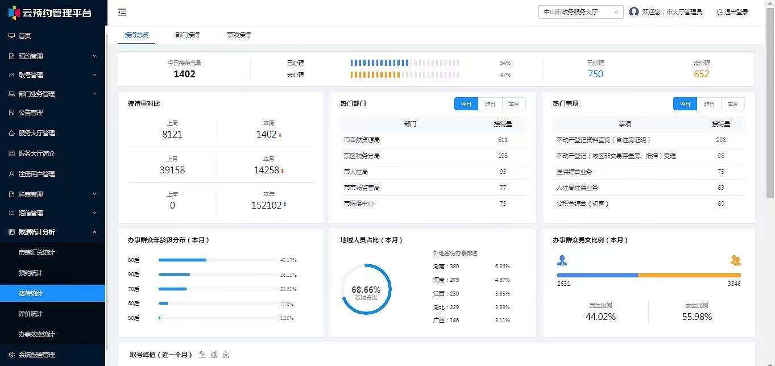Click the 服务大厅管理 house icon
775x366 pixels.
pyautogui.click(x=11, y=133)
